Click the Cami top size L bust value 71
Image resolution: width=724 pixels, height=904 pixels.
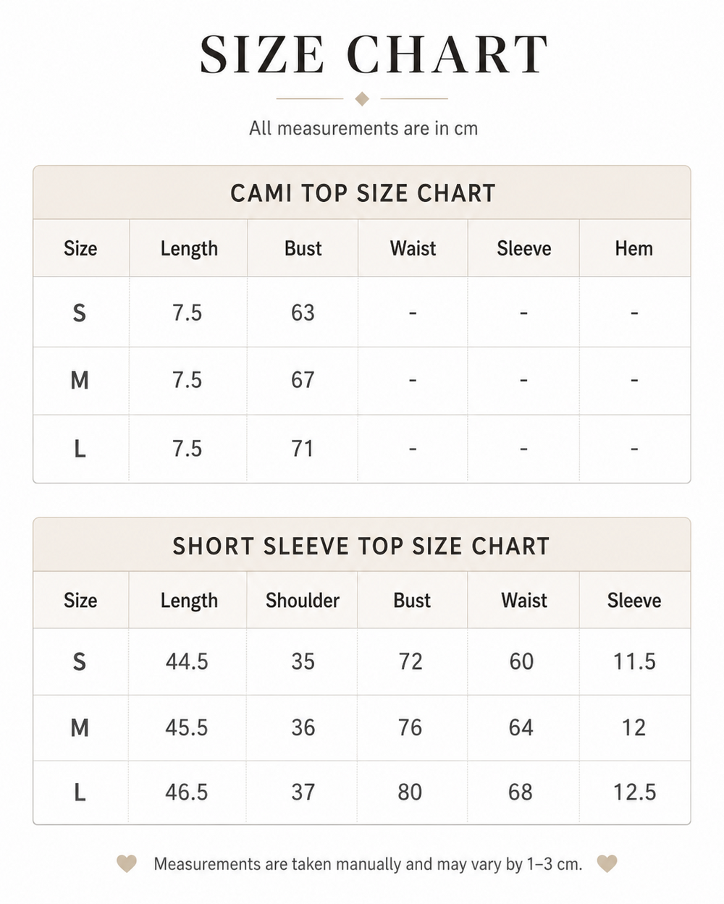[x=303, y=449]
